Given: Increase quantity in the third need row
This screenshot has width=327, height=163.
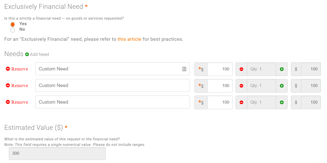Looking at the screenshot, I should pos(282,102).
